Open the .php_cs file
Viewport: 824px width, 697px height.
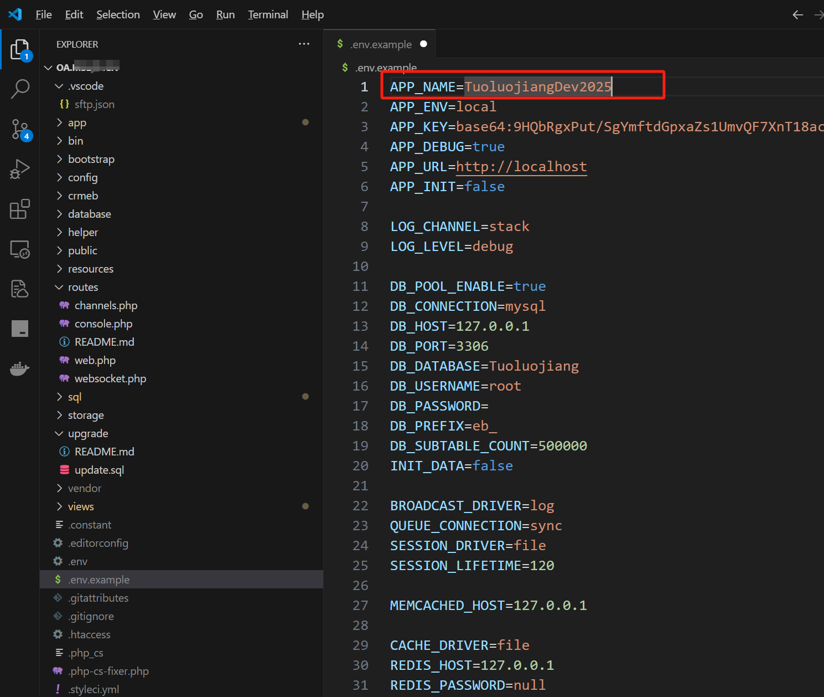pos(182,653)
